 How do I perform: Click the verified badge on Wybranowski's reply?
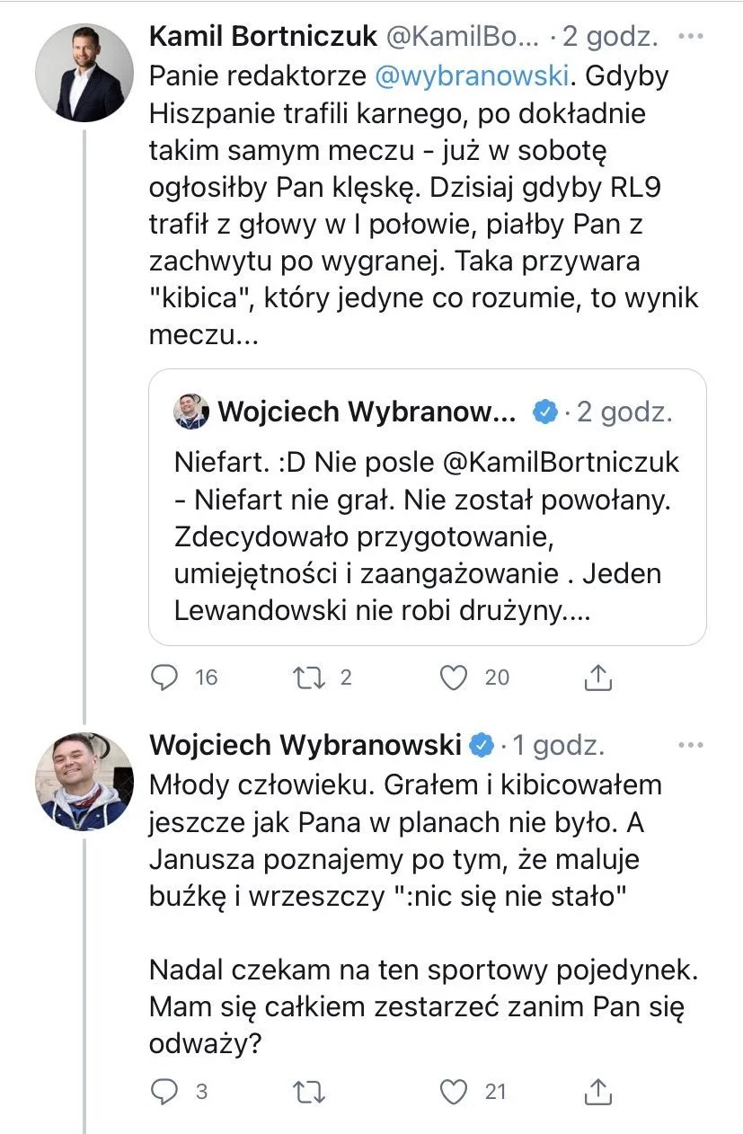(482, 745)
